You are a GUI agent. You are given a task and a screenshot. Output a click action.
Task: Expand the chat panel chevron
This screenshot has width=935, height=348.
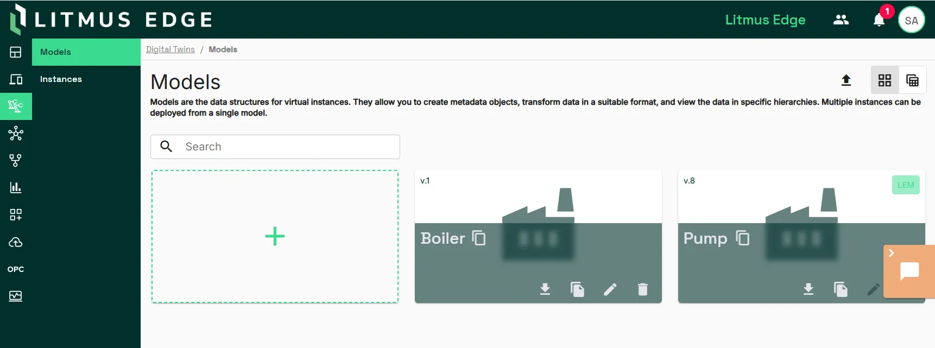click(891, 253)
